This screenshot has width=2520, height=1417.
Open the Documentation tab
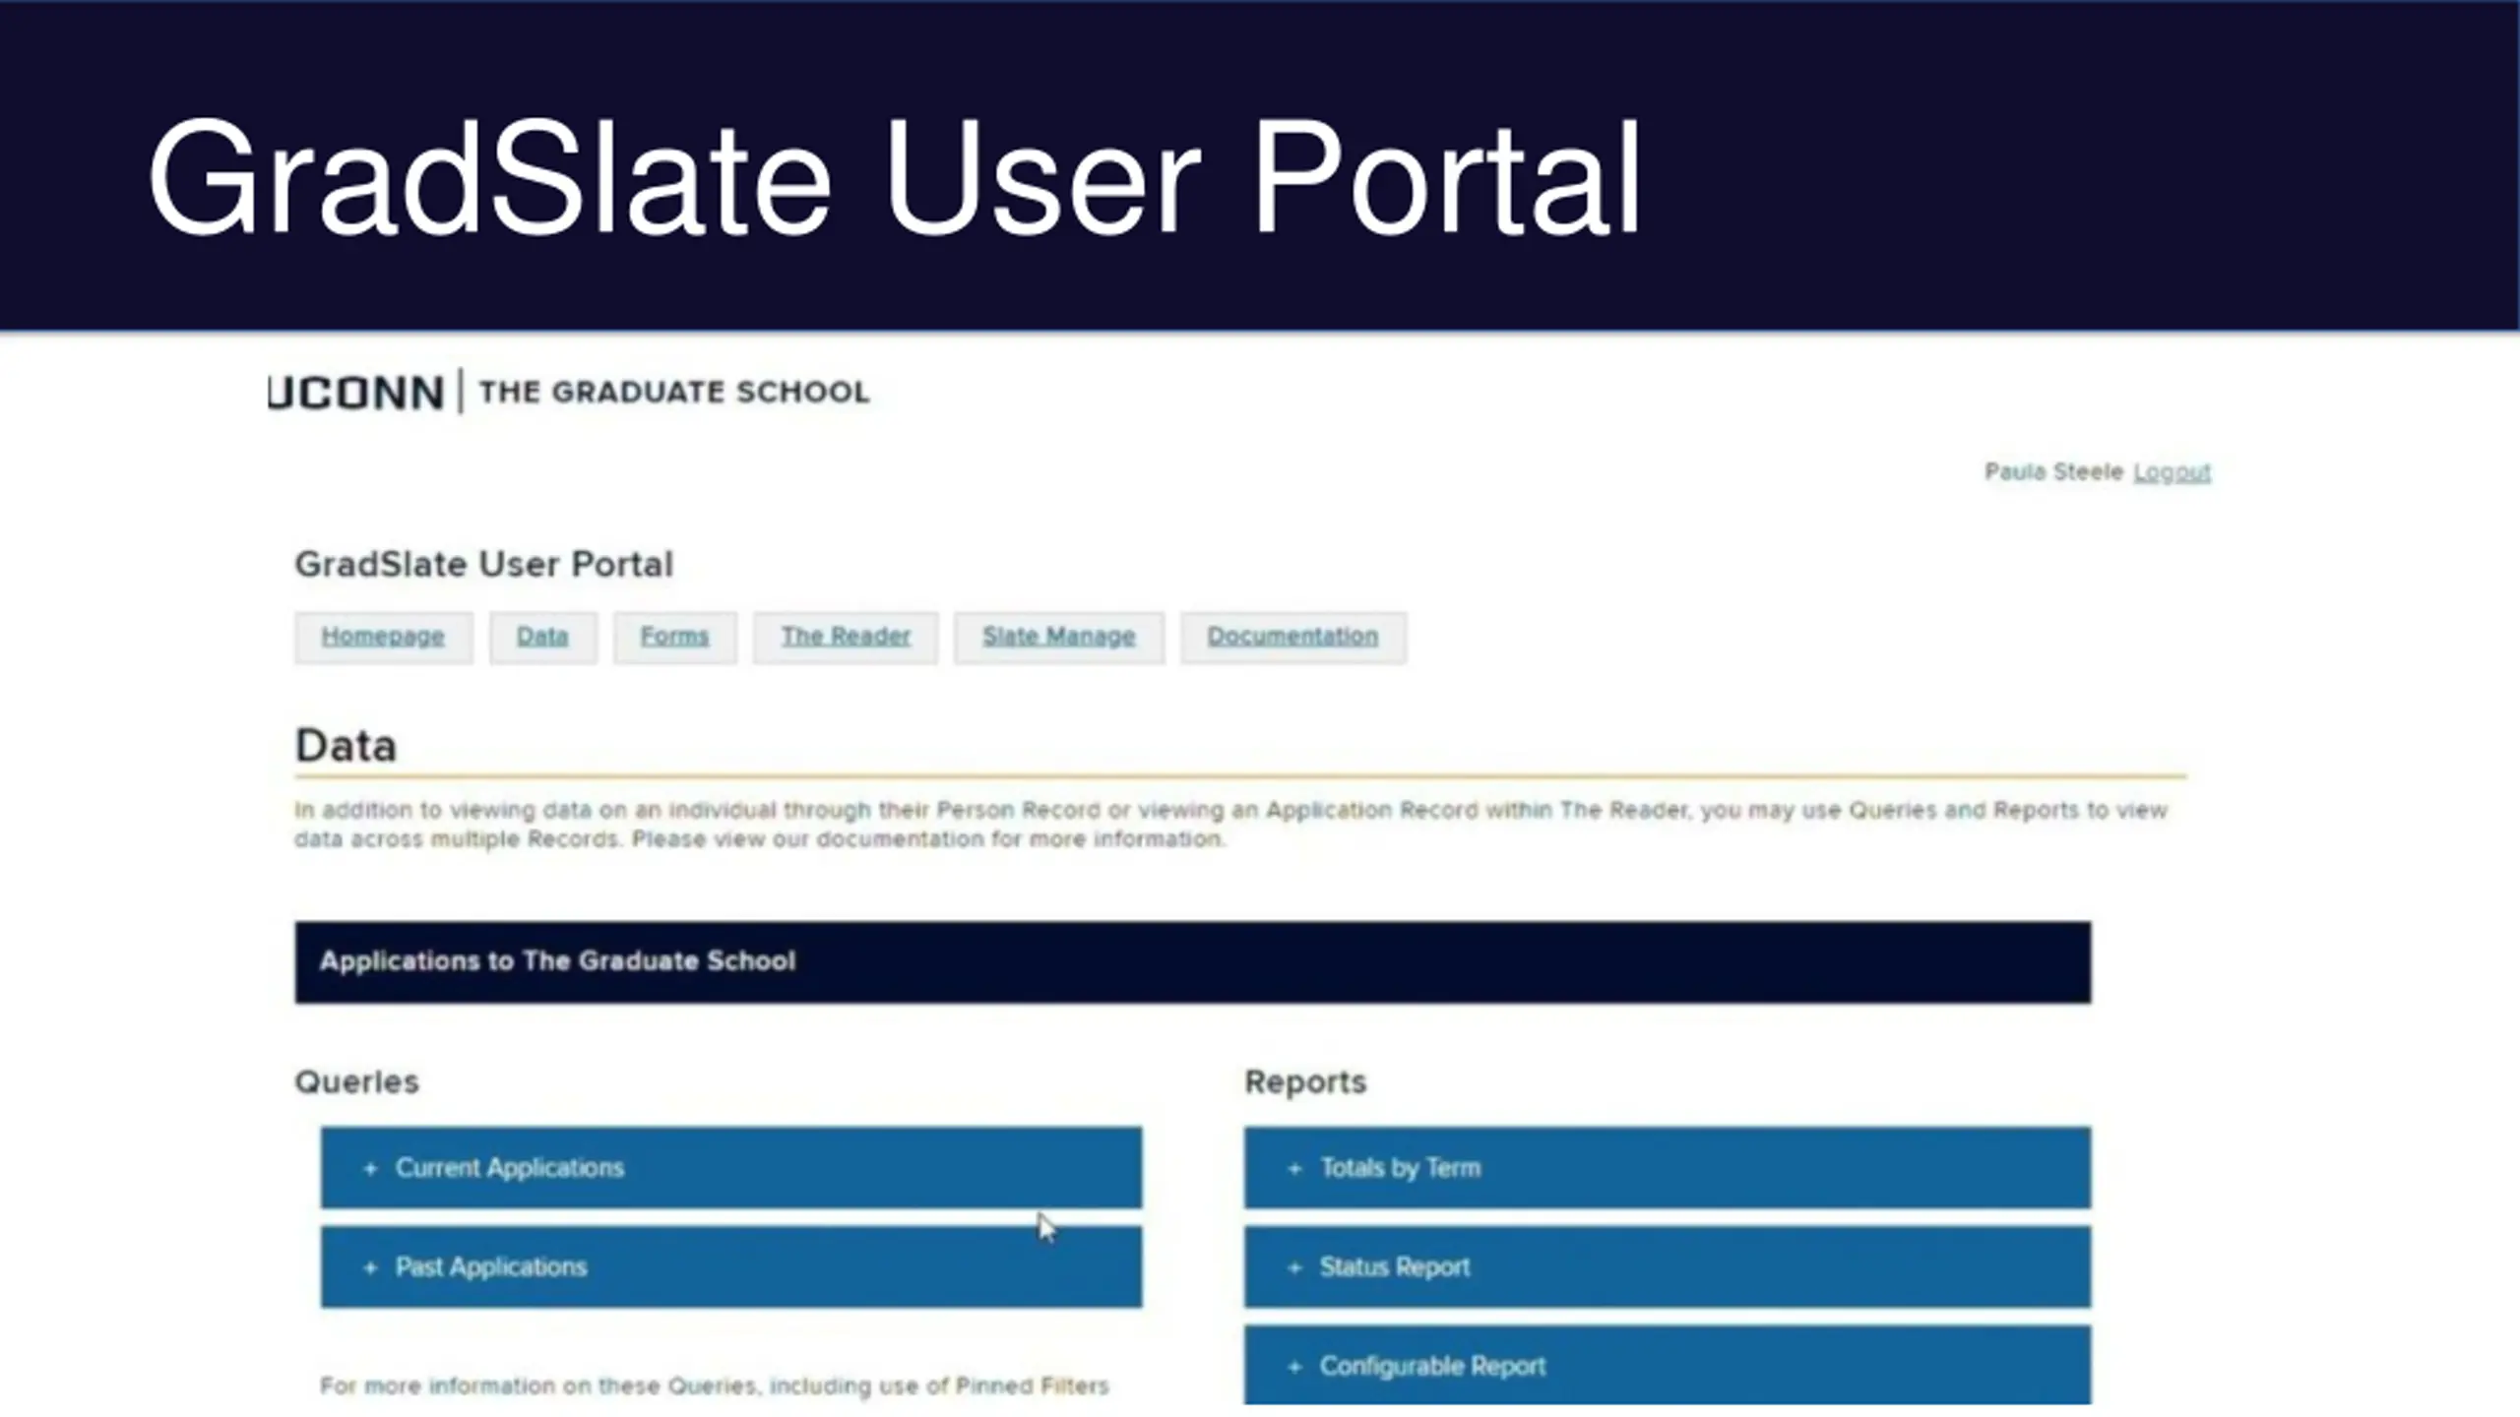(x=1293, y=637)
